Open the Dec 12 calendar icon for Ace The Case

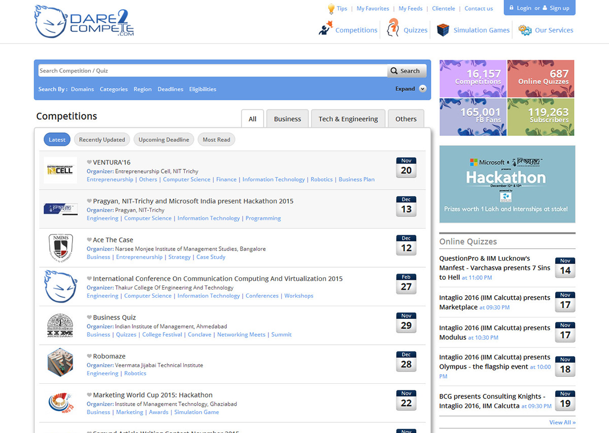[407, 245]
